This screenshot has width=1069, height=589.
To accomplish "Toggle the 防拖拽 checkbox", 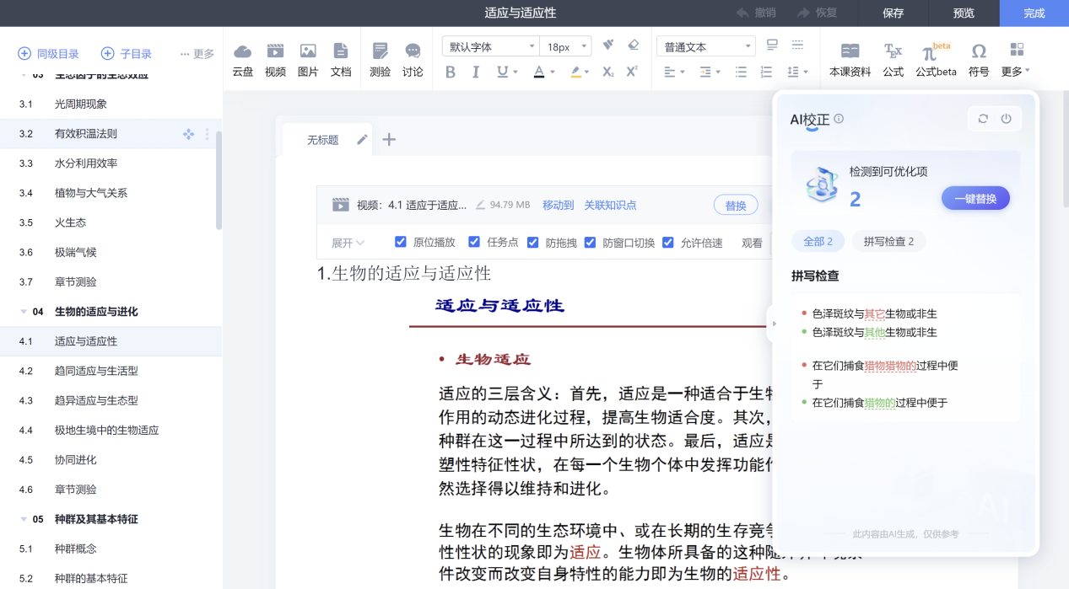I will 533,243.
